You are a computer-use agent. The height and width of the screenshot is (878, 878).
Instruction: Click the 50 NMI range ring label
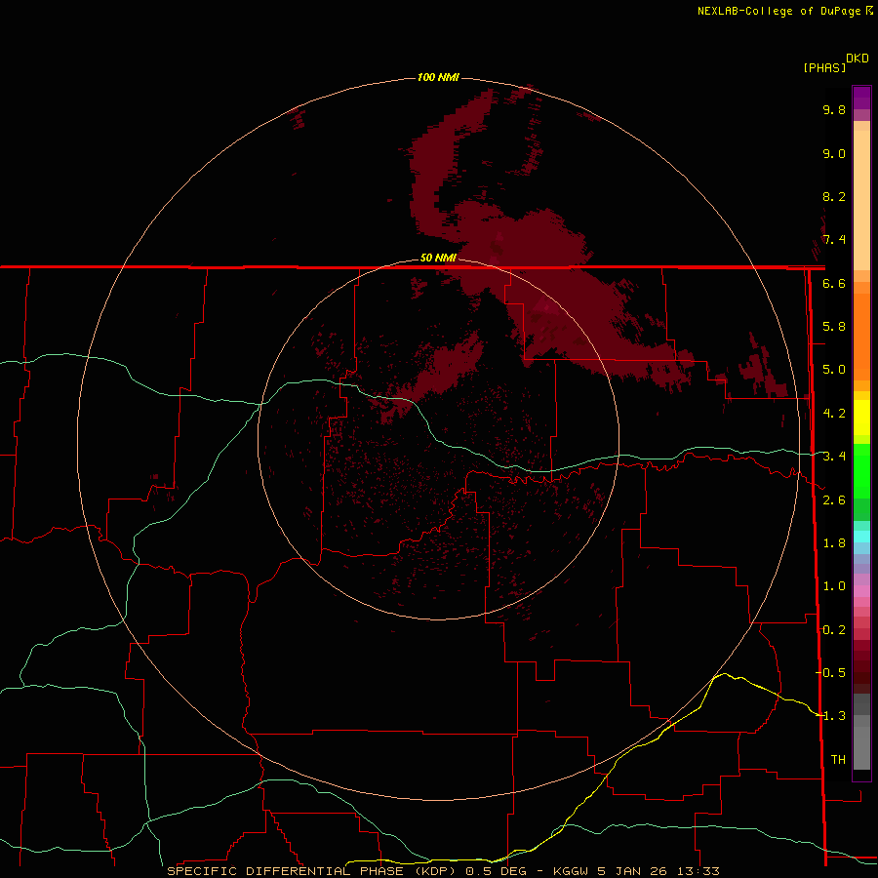tap(438, 258)
